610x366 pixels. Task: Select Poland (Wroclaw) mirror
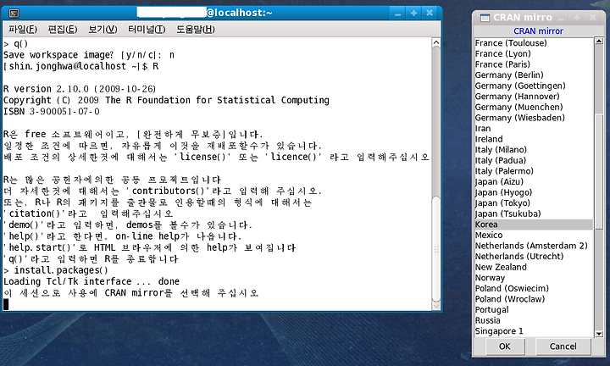(534, 299)
